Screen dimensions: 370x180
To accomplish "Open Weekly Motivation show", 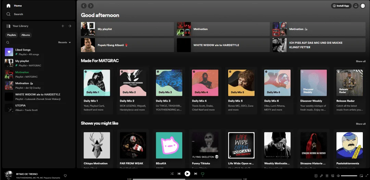I will 277,149.
